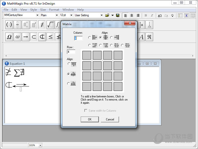Cancel the Matrix dialog

pos(110,119)
